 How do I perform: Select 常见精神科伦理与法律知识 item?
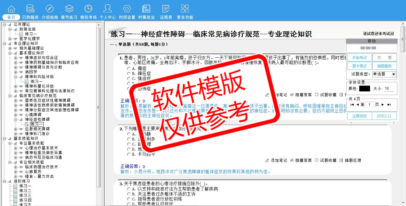(x=50, y=91)
